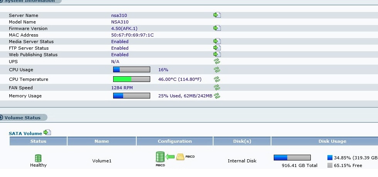Collapse the Volume Status section
378x177 pixels.
2,117
